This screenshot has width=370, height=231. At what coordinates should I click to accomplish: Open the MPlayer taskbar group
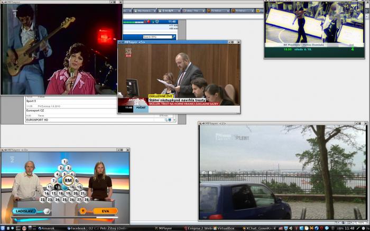point(163,228)
